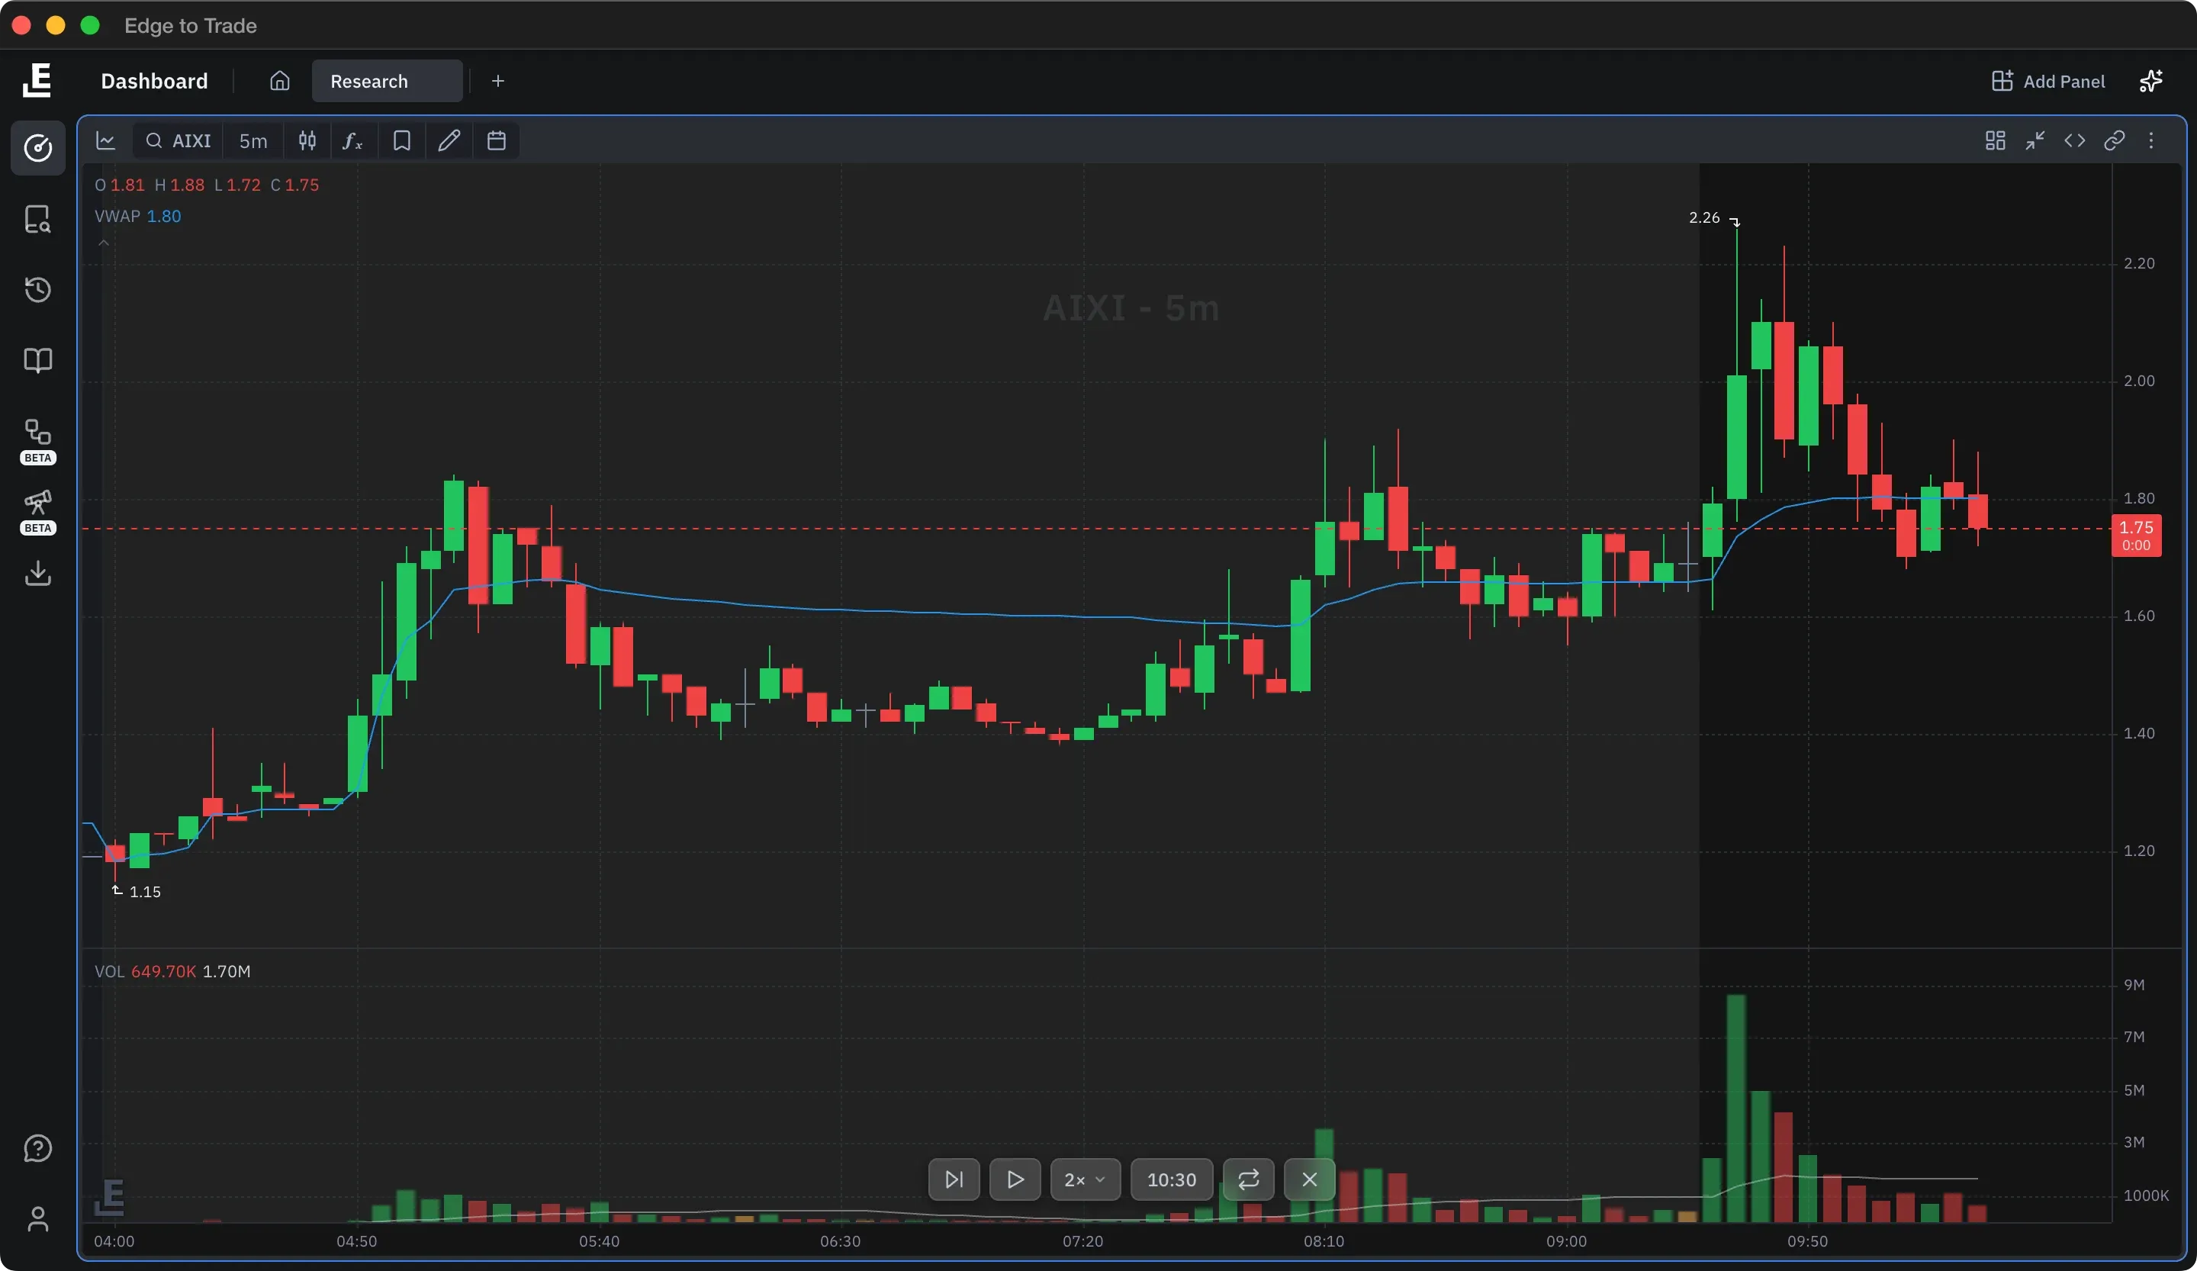The width and height of the screenshot is (2197, 1271).
Task: Click the link panel chain icon
Action: pyautogui.click(x=2113, y=140)
